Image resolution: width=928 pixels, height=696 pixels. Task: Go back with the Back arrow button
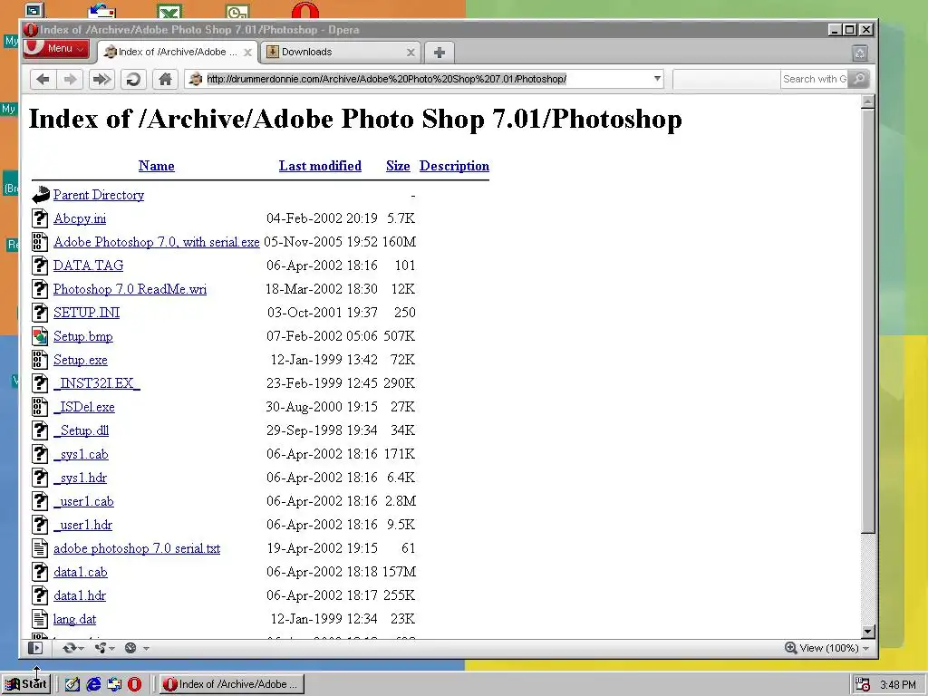(x=43, y=79)
